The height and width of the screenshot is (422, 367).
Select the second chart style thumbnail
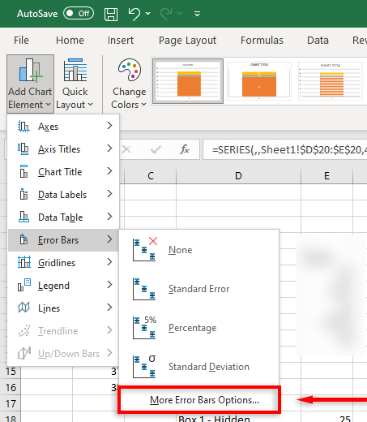[259, 81]
